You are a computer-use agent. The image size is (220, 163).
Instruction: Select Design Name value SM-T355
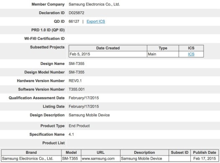click(77, 64)
